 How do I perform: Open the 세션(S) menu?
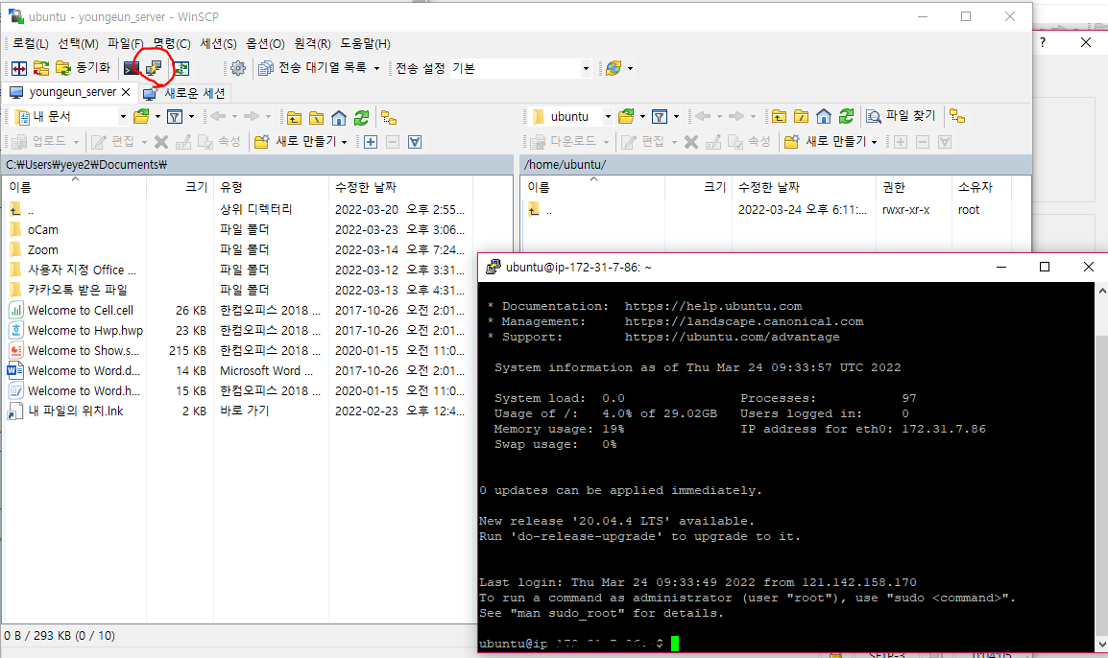pyautogui.click(x=218, y=44)
